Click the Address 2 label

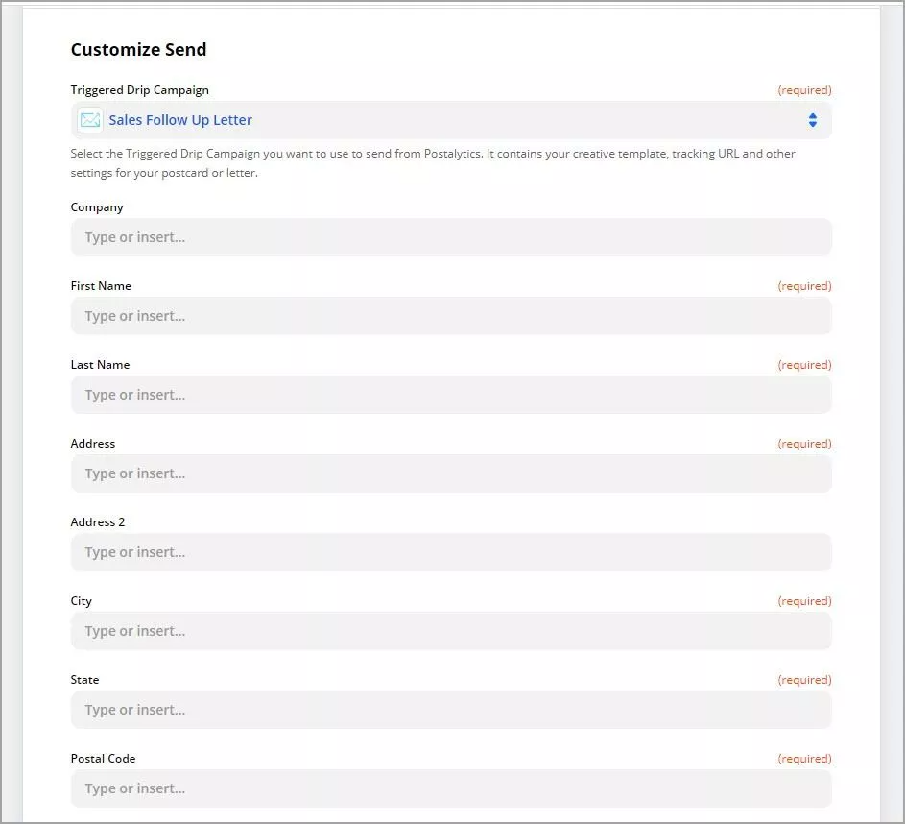click(x=98, y=522)
